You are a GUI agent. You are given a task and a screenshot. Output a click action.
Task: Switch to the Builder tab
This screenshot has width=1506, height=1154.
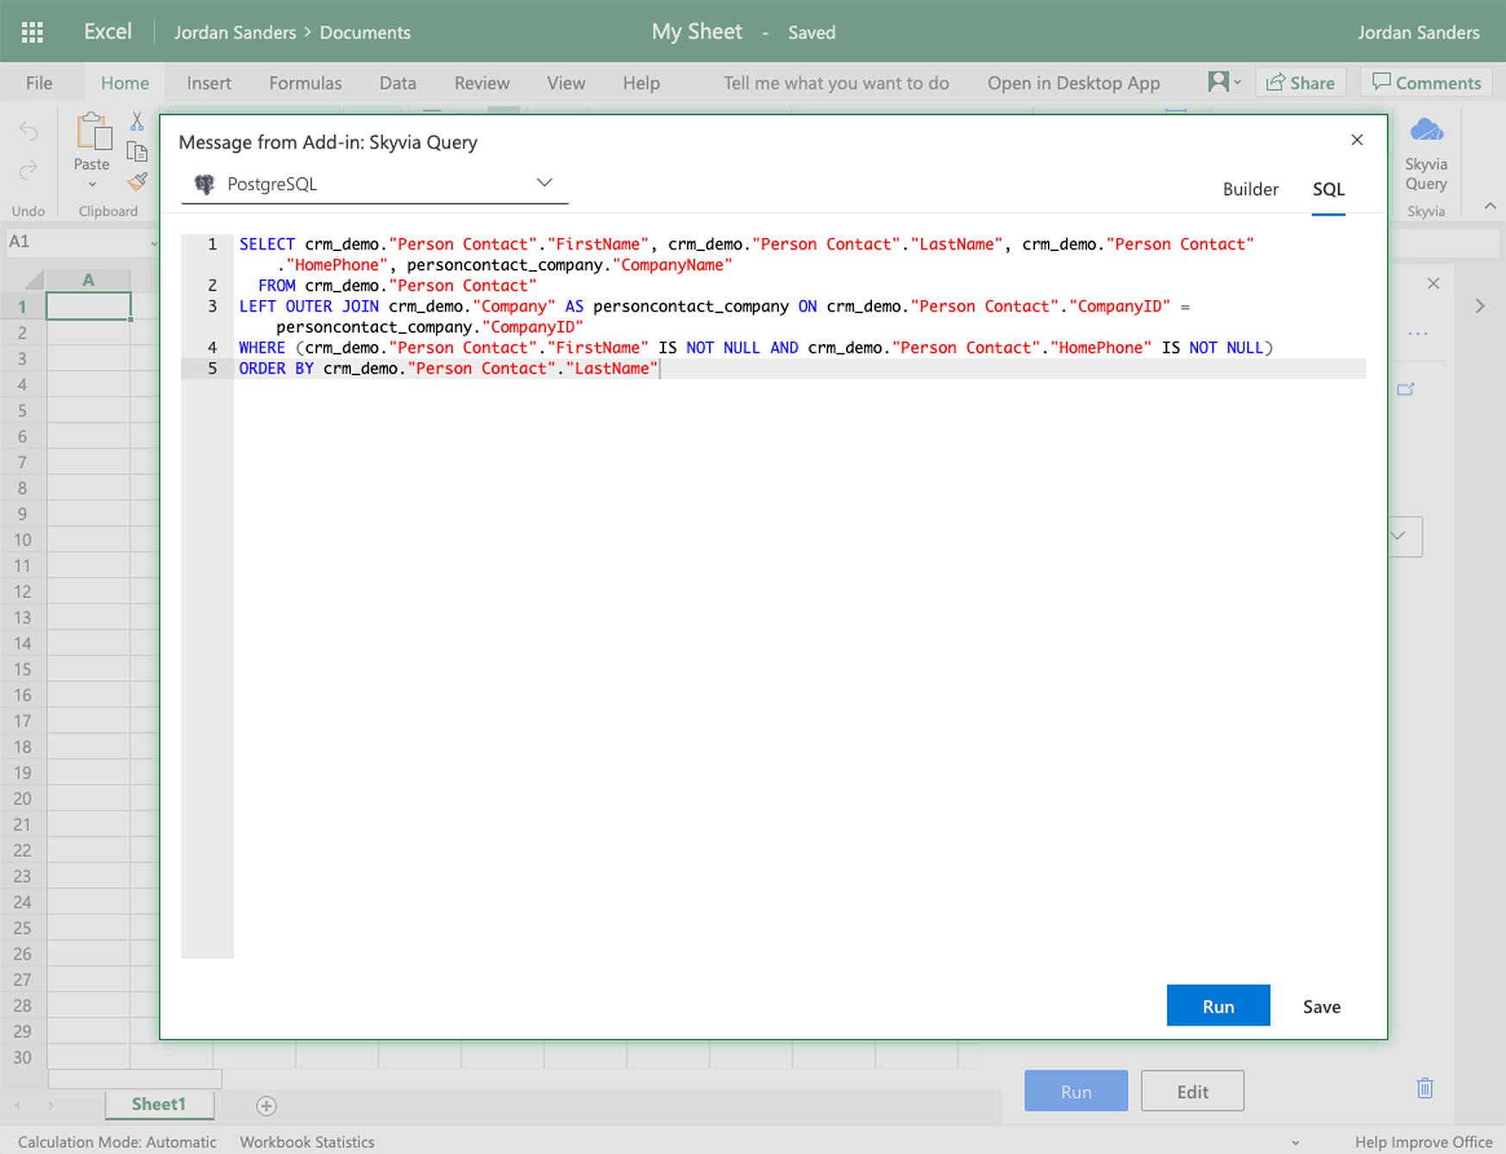click(1251, 189)
